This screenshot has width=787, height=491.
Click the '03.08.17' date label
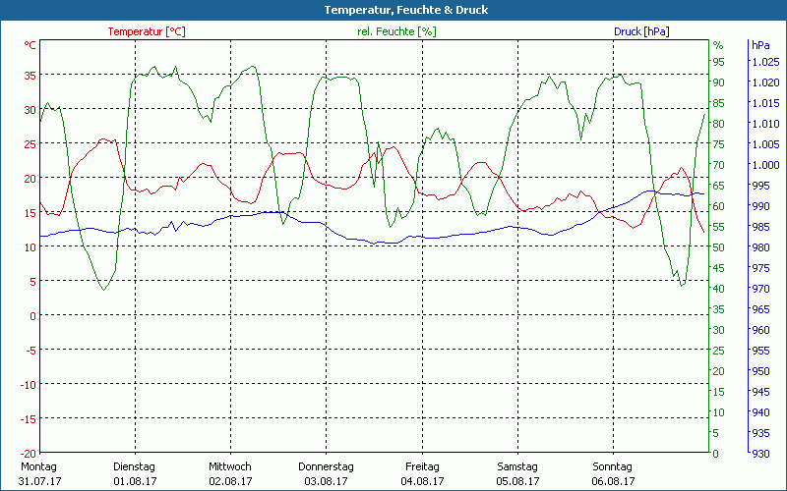click(x=327, y=481)
